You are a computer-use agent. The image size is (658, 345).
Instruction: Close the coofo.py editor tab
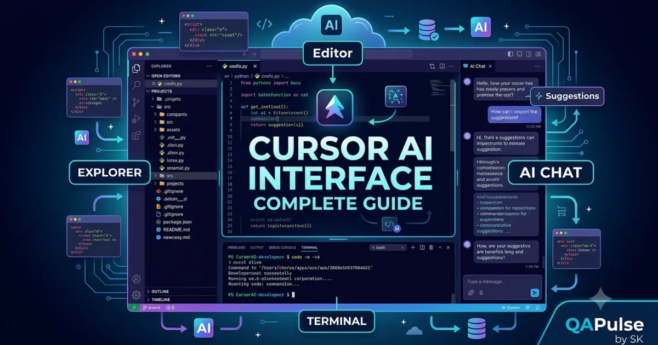coord(255,66)
